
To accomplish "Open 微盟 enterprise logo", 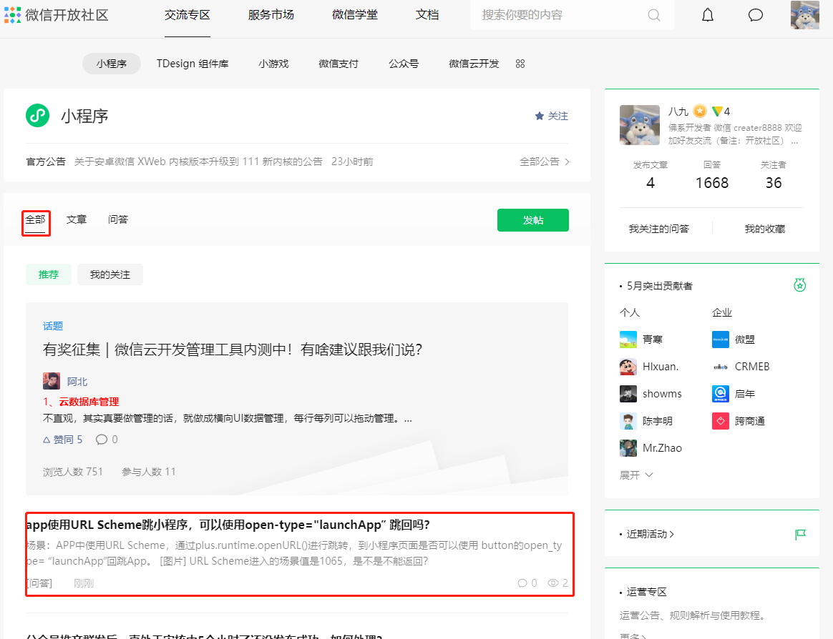I will (721, 339).
